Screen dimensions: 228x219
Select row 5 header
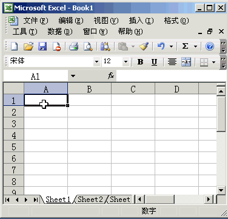13,147
